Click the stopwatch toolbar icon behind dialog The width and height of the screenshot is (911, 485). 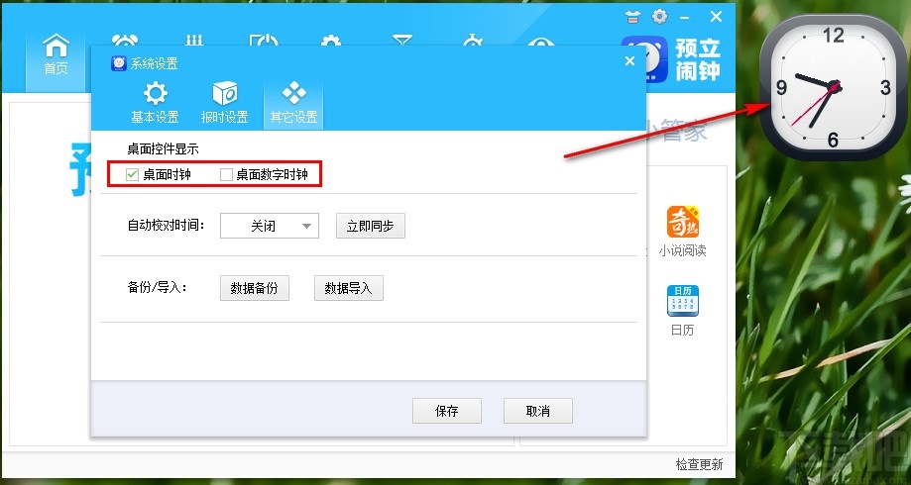pos(473,40)
